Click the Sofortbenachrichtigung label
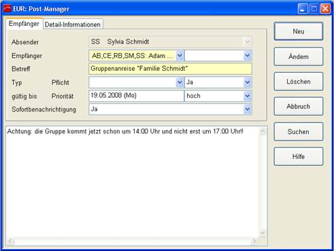The width and height of the screenshot is (334, 251). [x=44, y=110]
